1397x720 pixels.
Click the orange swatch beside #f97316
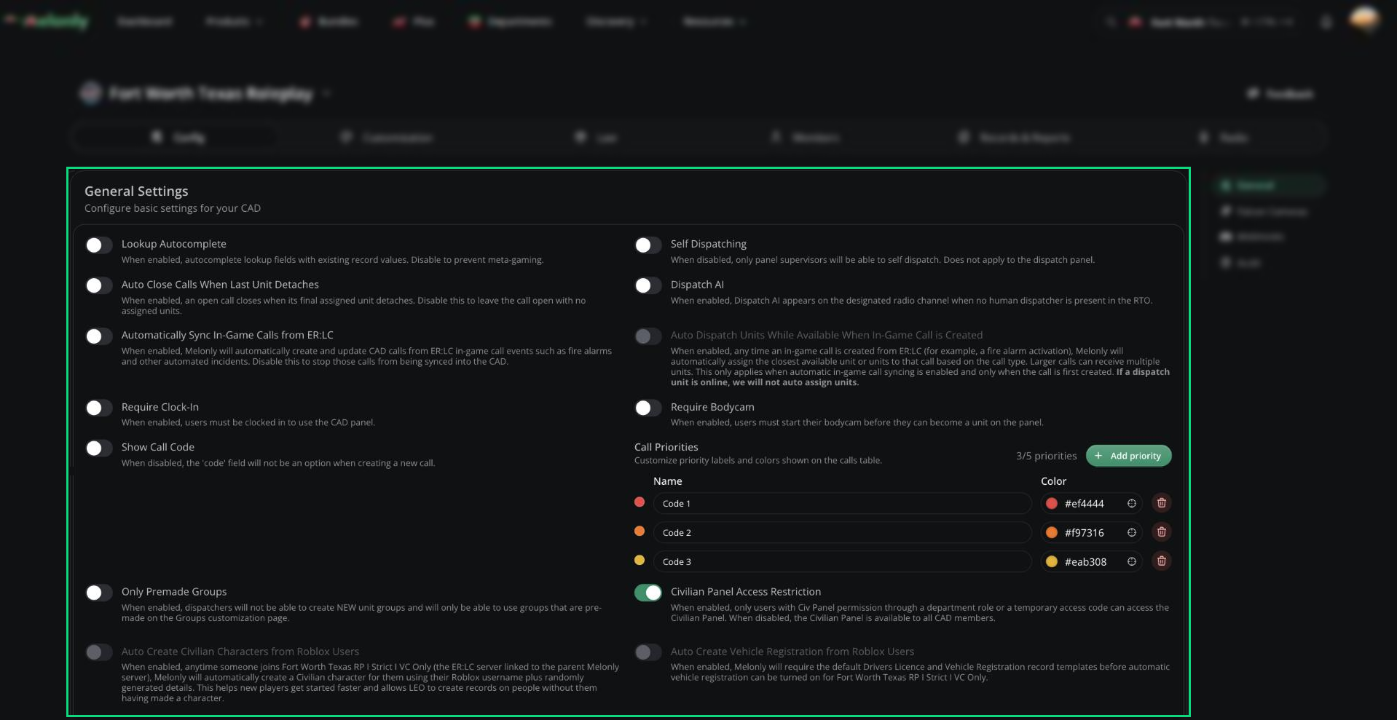1052,532
